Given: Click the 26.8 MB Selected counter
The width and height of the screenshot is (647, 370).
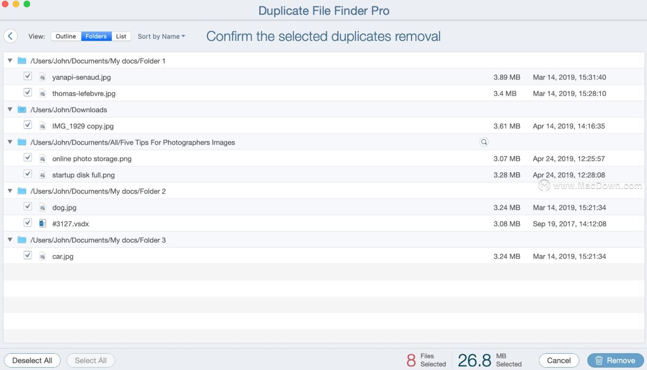Looking at the screenshot, I should pos(490,360).
